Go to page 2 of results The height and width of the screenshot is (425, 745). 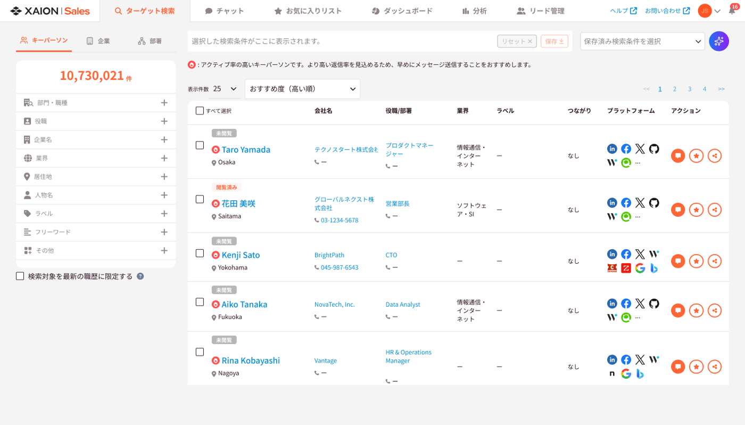coord(675,89)
